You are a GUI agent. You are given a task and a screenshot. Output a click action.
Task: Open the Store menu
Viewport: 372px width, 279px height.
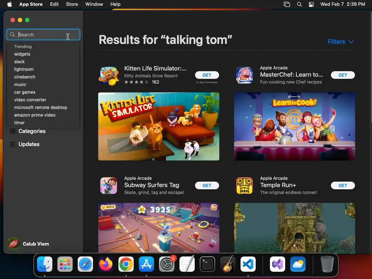click(x=72, y=4)
